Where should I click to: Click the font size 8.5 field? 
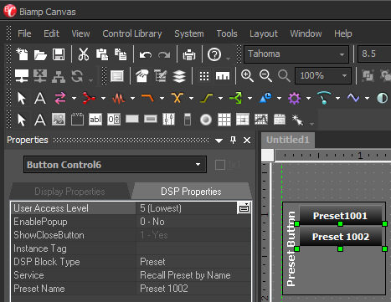pyautogui.click(x=374, y=54)
